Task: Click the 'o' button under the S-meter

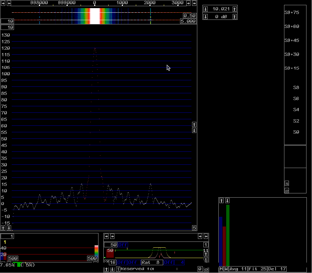Action: [x=287, y=191]
